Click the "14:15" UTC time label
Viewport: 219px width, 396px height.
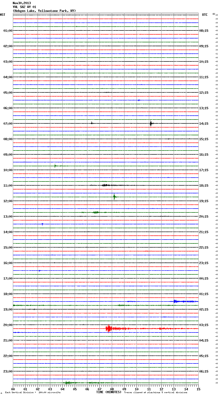tap(204, 124)
